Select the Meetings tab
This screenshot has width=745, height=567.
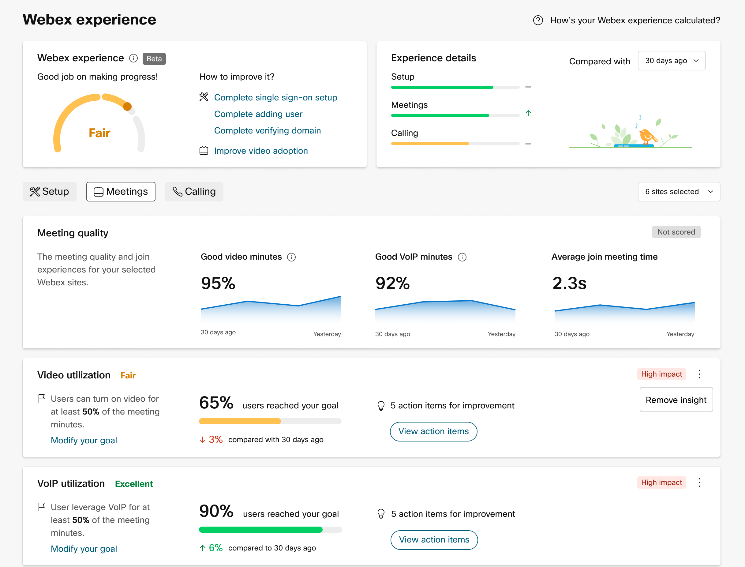(121, 192)
